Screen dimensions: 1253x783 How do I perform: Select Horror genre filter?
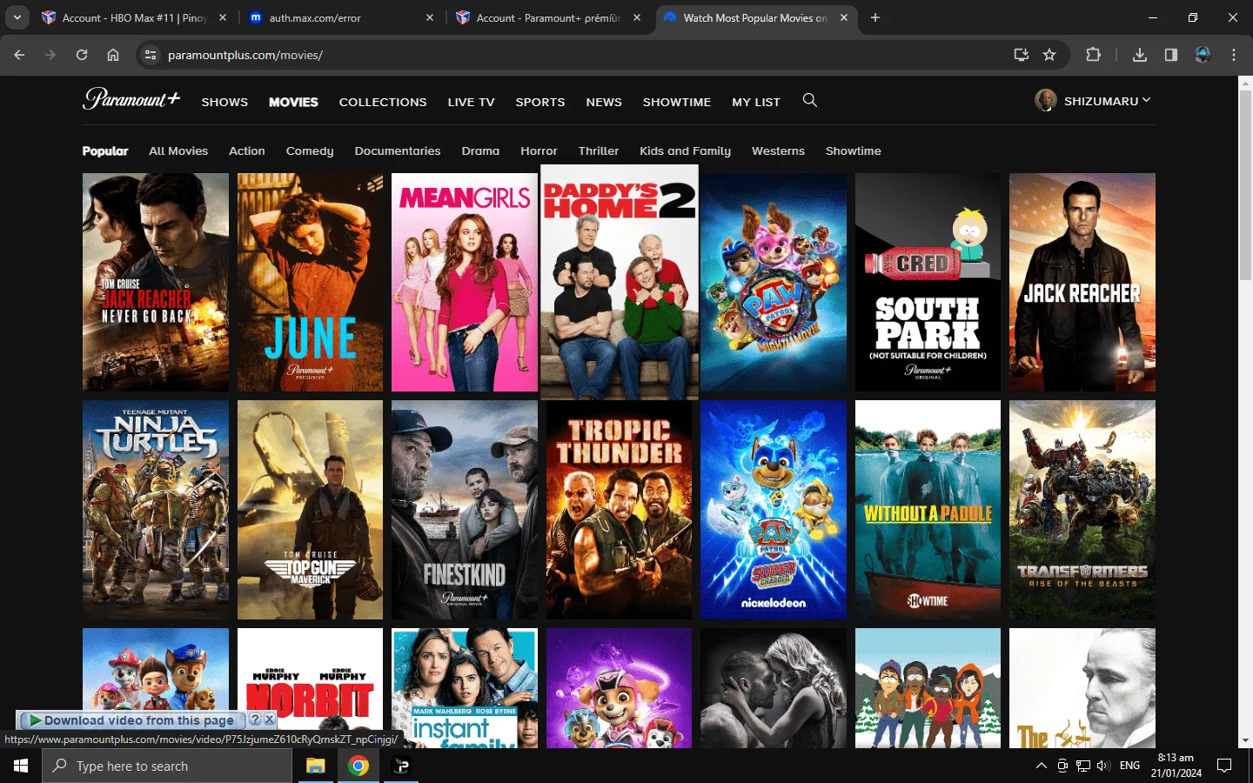pos(539,151)
